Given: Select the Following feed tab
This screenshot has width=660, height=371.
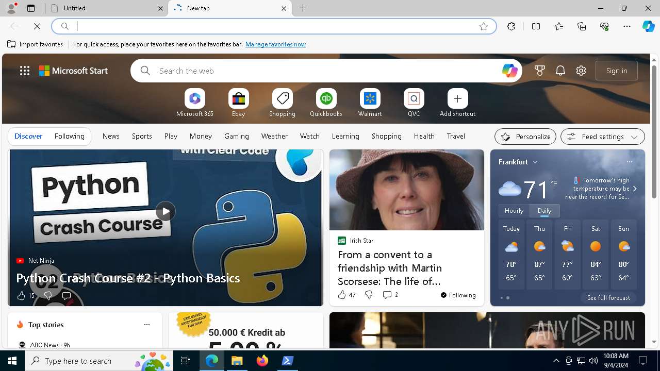Looking at the screenshot, I should click(x=70, y=136).
